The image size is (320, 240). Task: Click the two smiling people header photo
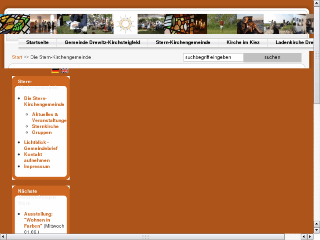tap(250, 24)
